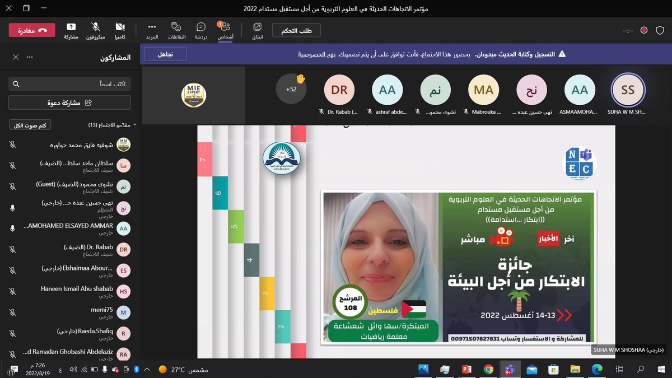Click mic icon for MOHAMED ELSAYED AMMAR
The height and width of the screenshot is (378, 672).
click(x=13, y=228)
